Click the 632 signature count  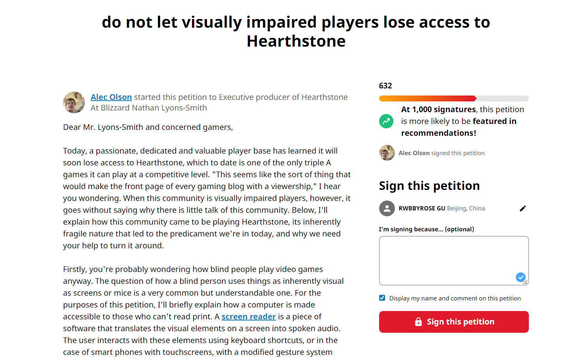(x=385, y=86)
